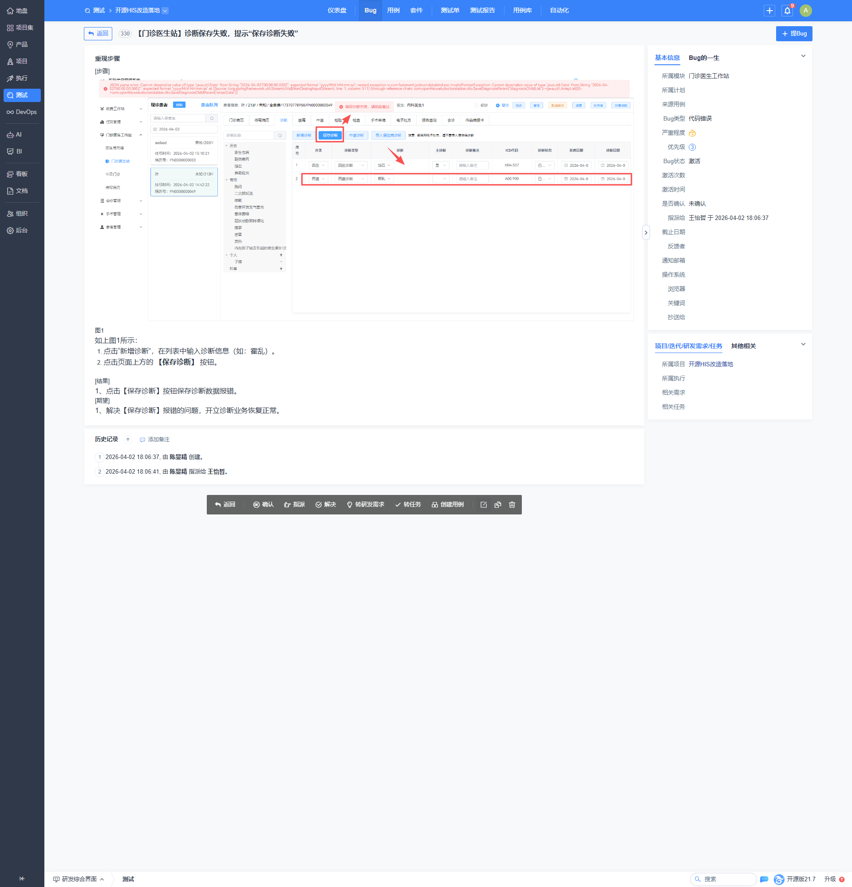852x887 pixels.
Task: Click the 提Bug button
Action: 793,34
